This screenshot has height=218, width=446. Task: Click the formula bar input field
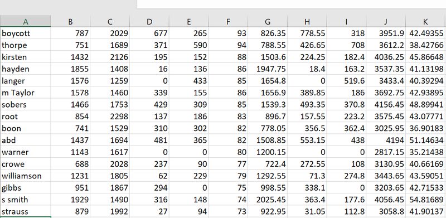pos(291,4)
